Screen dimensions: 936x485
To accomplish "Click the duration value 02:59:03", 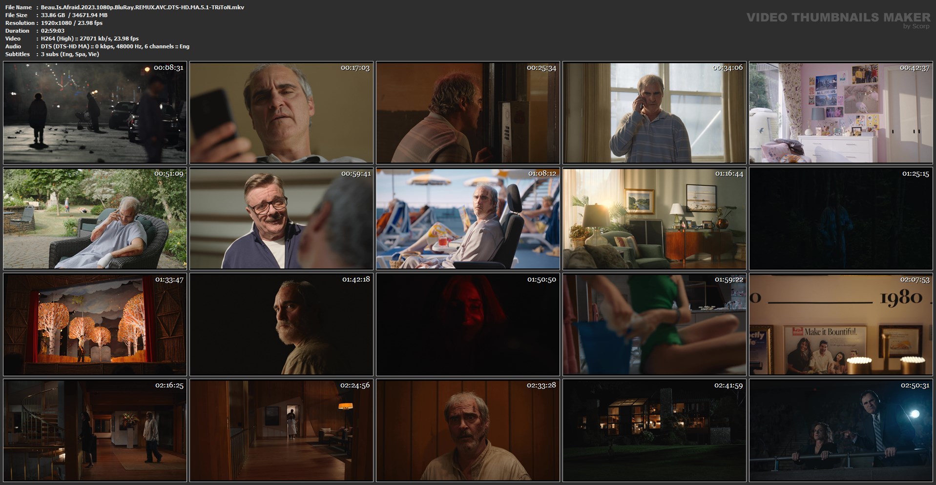I will 53,31.
